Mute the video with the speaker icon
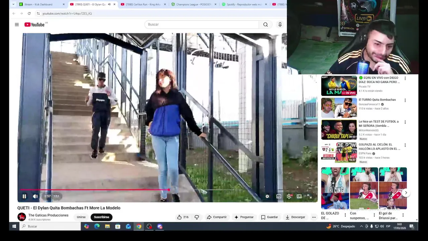Viewport: 428px width, 241px height. click(35, 196)
